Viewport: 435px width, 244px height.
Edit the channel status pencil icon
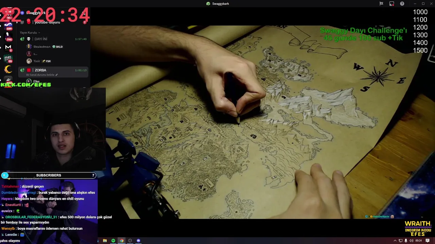(56, 75)
